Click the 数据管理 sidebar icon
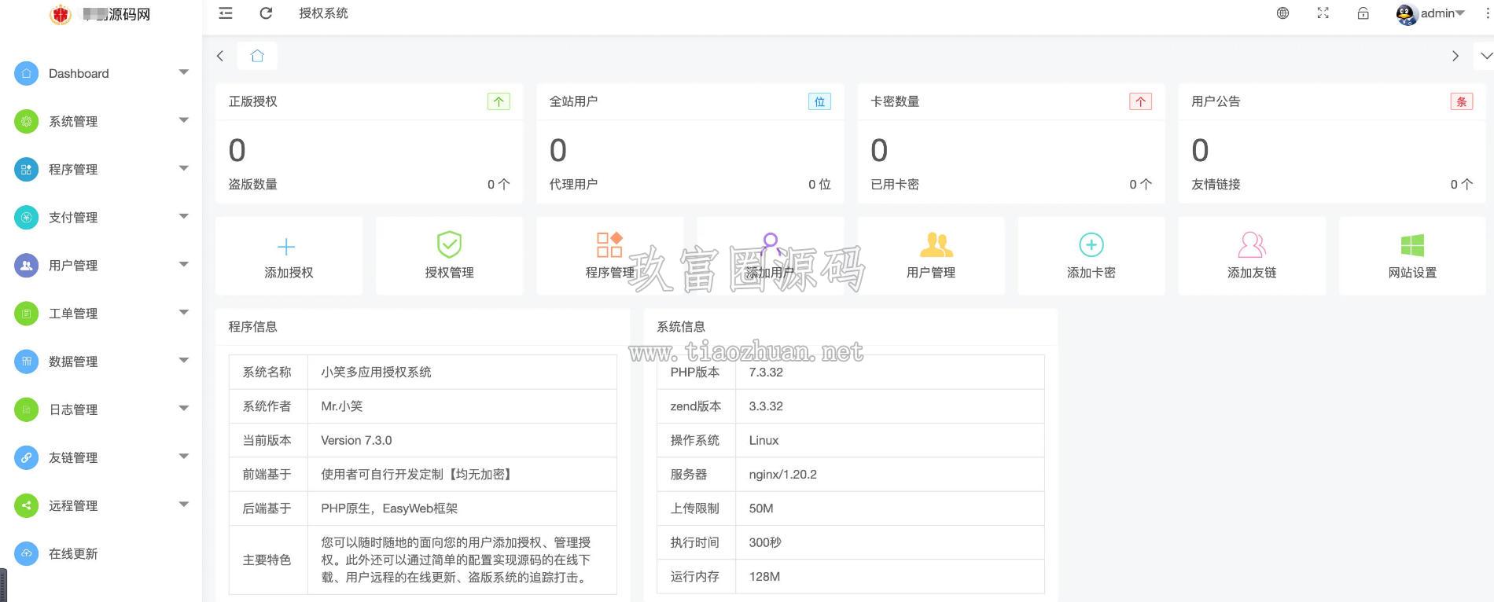The image size is (1494, 602). tap(26, 361)
